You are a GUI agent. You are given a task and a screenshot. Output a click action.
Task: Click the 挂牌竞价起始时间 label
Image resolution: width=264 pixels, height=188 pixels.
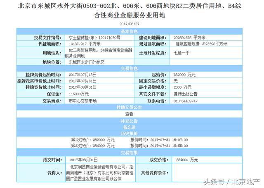[x=43, y=75]
